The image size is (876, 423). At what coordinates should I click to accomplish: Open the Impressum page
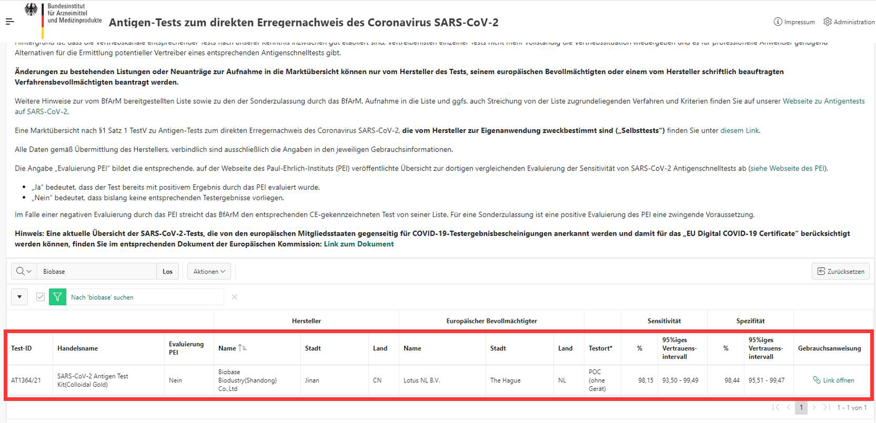[794, 22]
